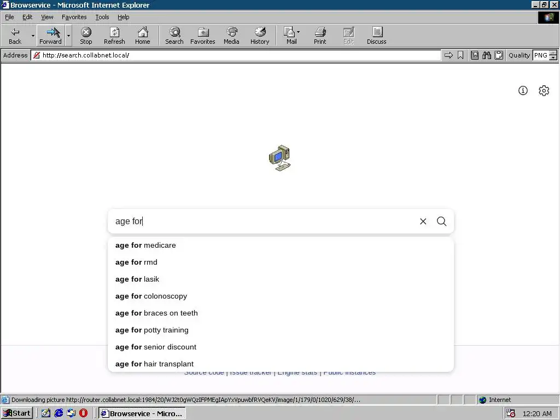The height and width of the screenshot is (420, 560).
Task: Launch Internet Explorer from quick launch
Action: (59, 413)
